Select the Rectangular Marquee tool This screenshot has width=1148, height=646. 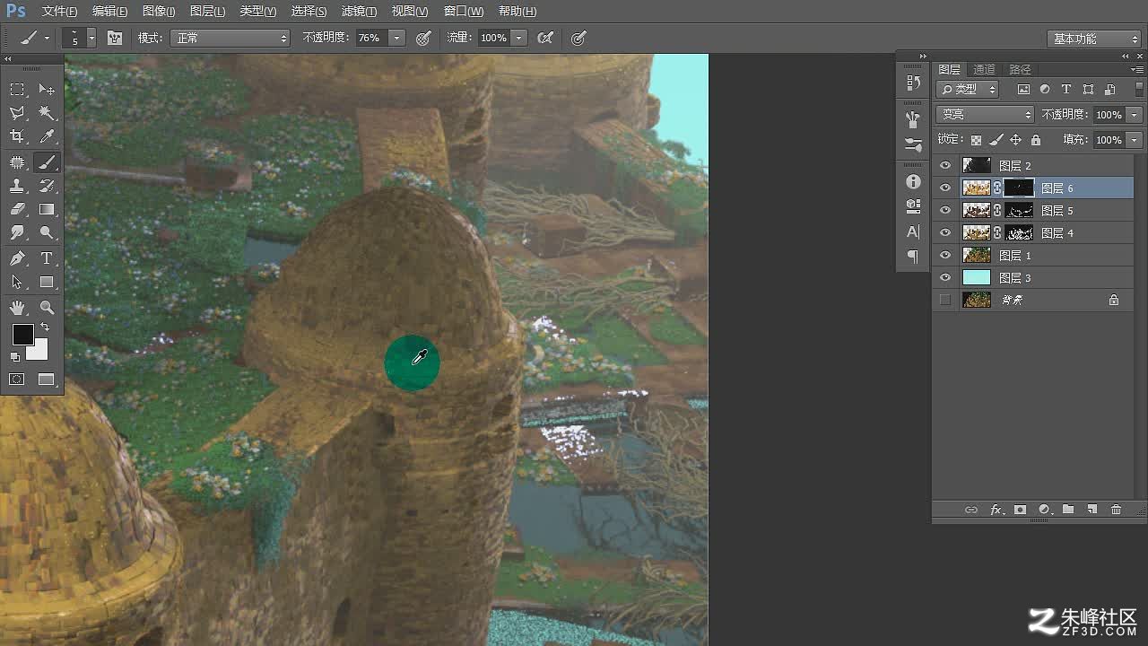tap(17, 90)
